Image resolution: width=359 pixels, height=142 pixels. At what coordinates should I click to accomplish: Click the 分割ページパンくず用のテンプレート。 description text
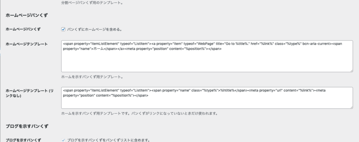pos(92,3)
